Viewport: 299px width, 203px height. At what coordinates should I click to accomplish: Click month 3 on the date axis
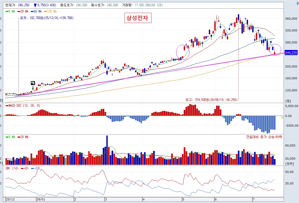(106, 199)
